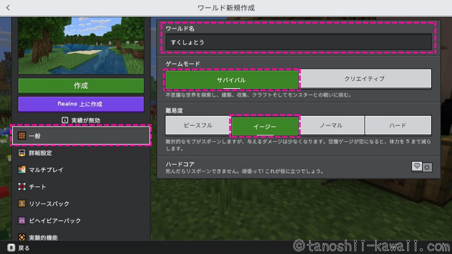
Task: Click the info icon beside 実績が無効
Action: (x=65, y=120)
